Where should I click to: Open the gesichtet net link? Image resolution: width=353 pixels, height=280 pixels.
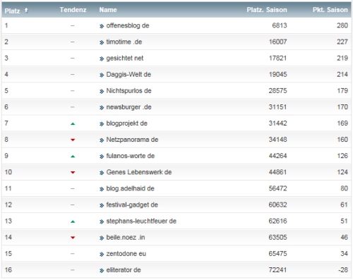pos(125,58)
